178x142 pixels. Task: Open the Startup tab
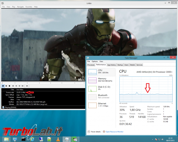click(120, 65)
